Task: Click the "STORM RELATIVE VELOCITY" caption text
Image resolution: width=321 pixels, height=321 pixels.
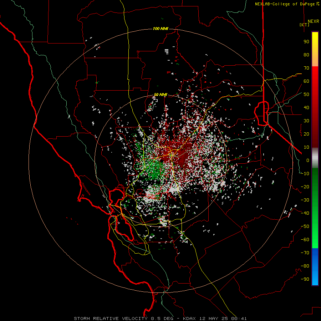Action: (x=111, y=319)
